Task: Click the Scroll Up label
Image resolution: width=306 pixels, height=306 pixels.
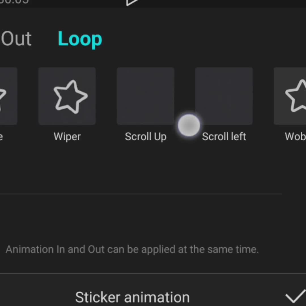Action: tap(145, 137)
